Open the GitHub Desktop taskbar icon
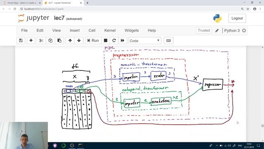 coord(55,145)
